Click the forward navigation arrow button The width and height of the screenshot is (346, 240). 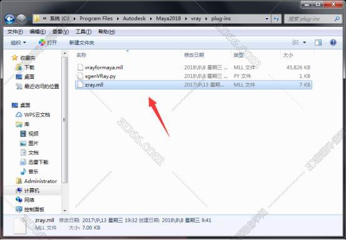(x=21, y=19)
